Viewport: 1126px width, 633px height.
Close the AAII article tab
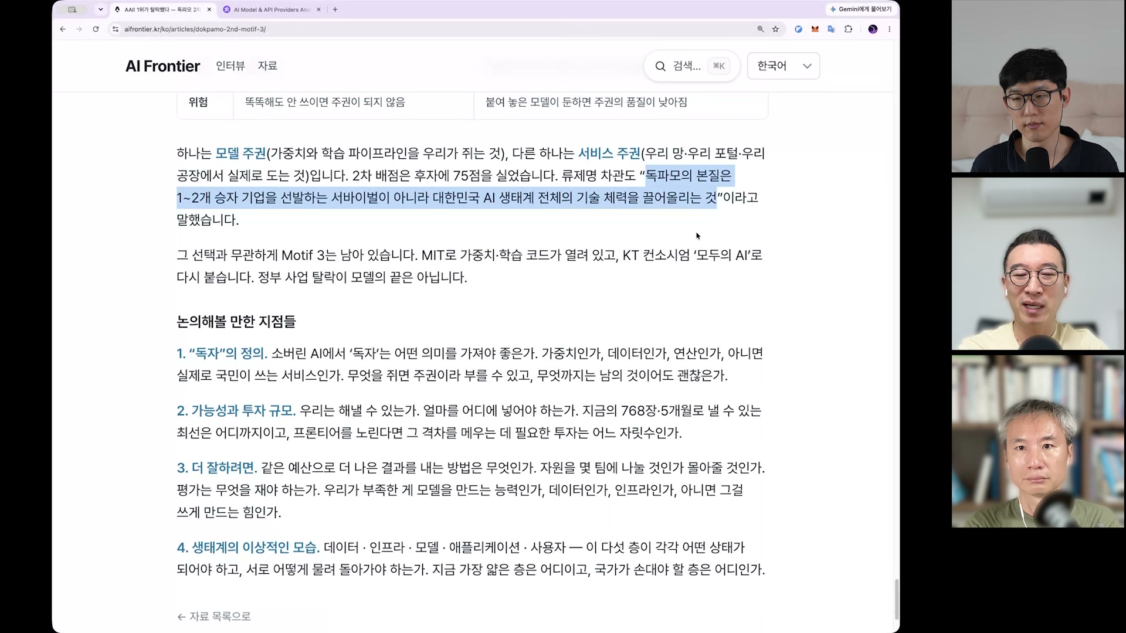[x=209, y=9]
